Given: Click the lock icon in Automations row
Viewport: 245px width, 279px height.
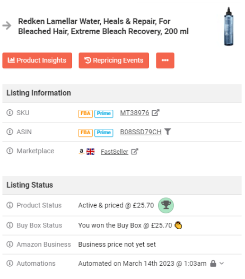Looking at the screenshot, I should click(213, 263).
